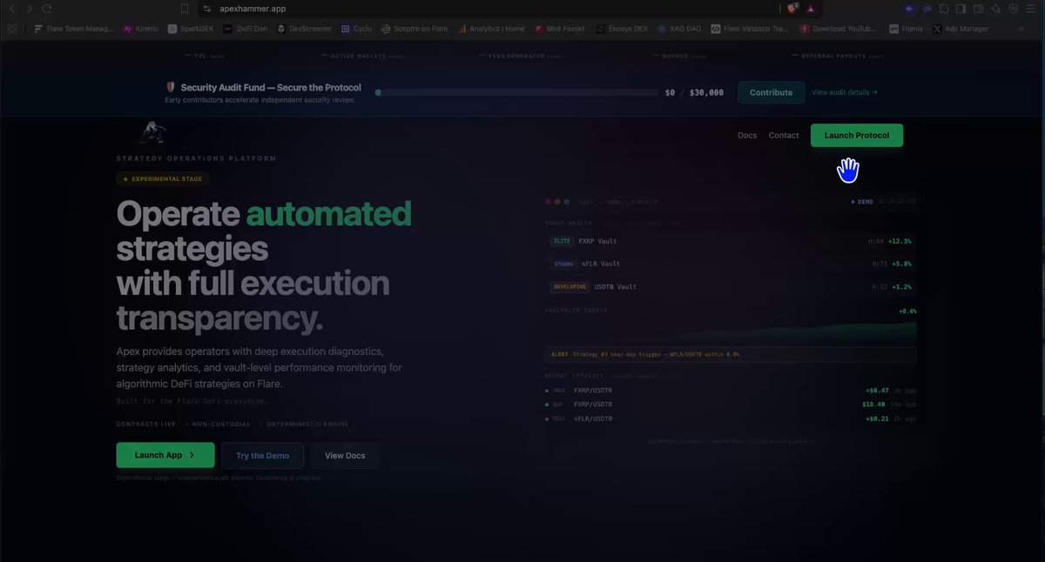Screen dimensions: 1045x562
Task: Click the green Launch App button
Action: [165, 455]
